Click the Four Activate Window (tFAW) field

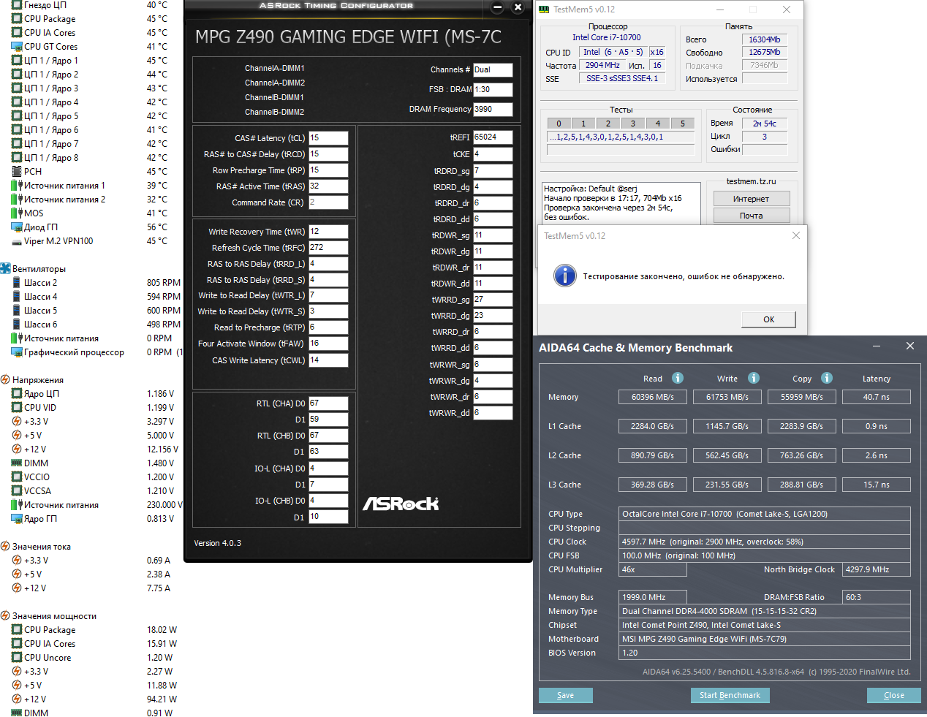(328, 344)
